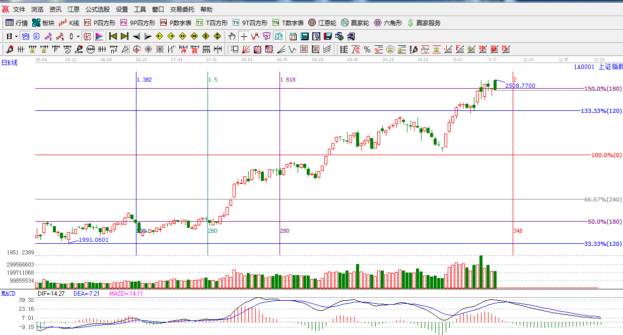
Task: Click the 行情 quotes button
Action: point(17,23)
